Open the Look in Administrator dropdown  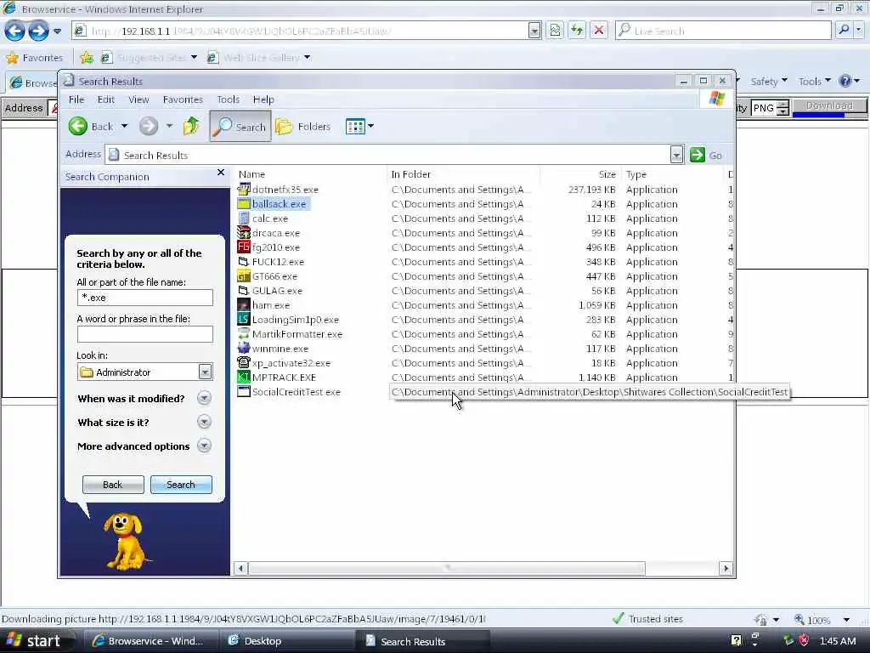click(205, 372)
